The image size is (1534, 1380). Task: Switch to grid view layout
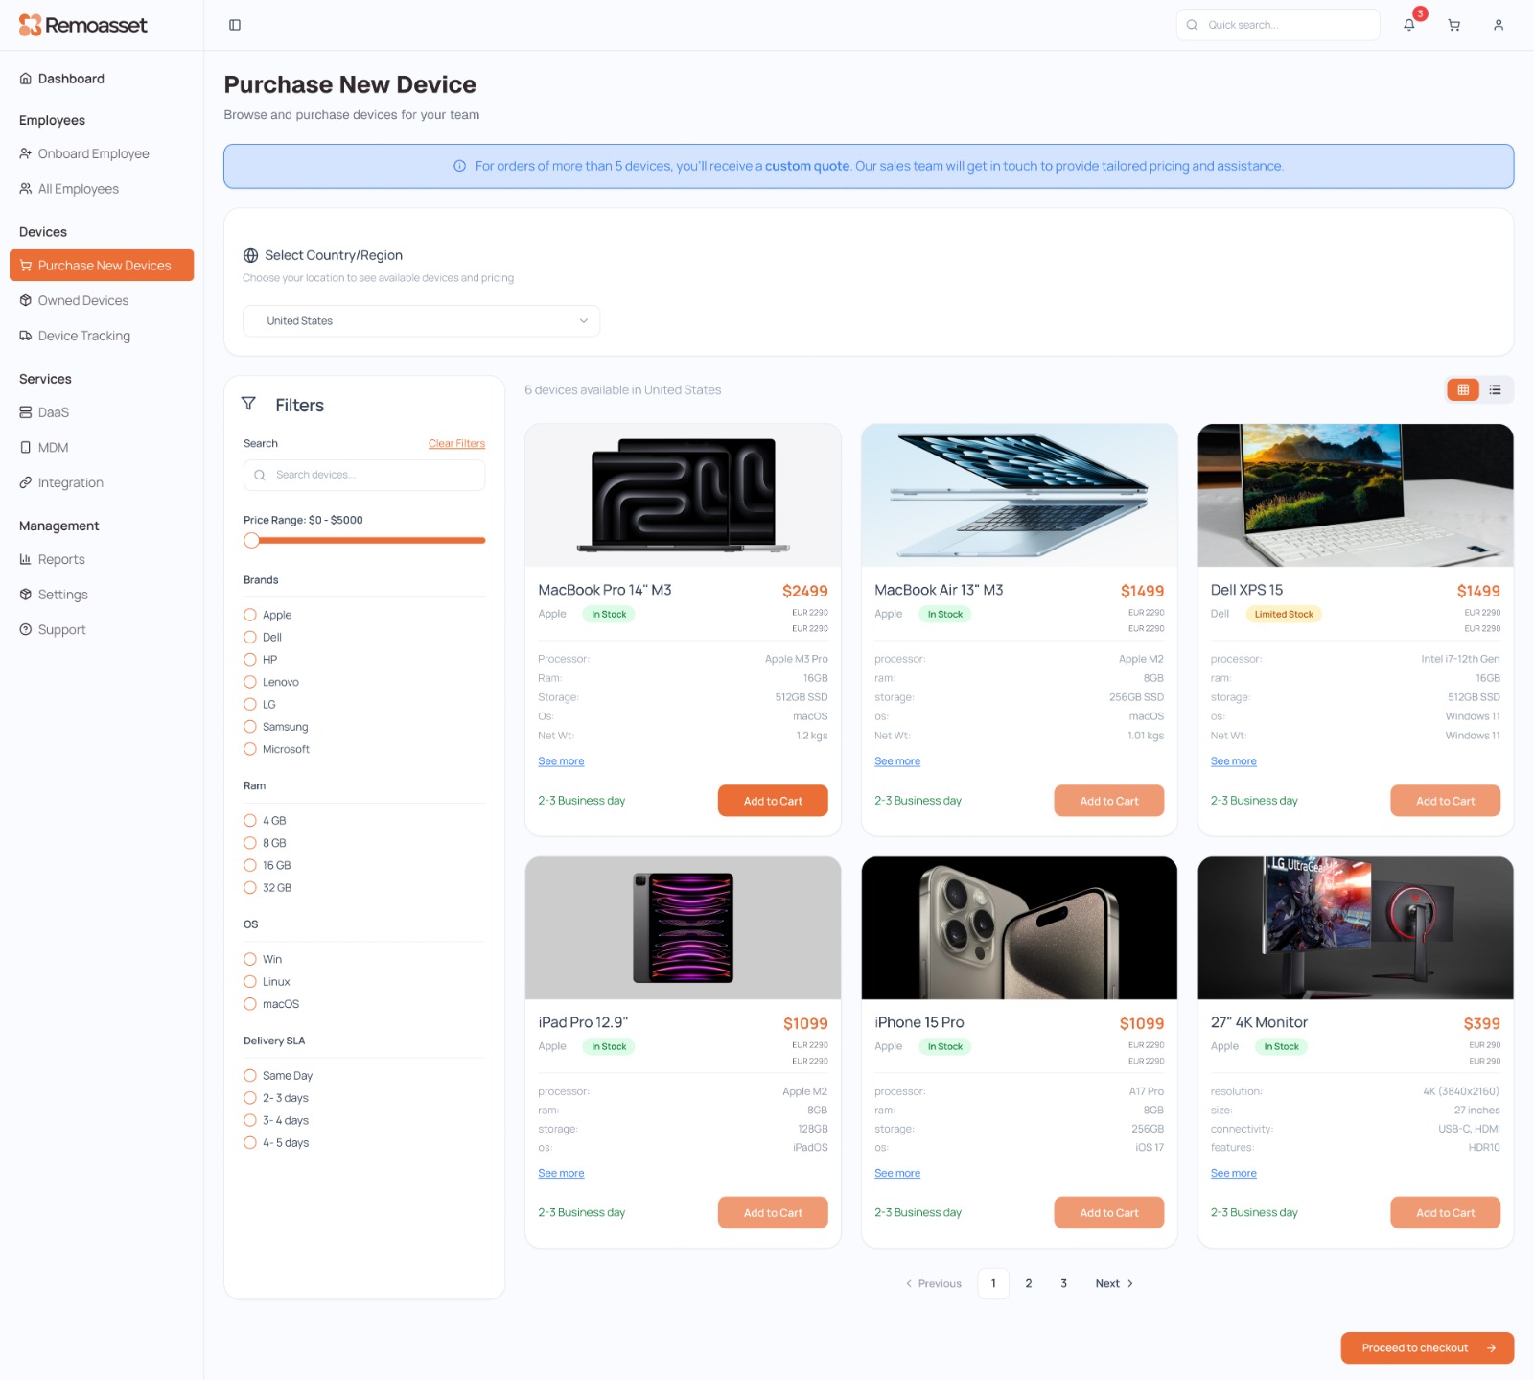[x=1463, y=389]
